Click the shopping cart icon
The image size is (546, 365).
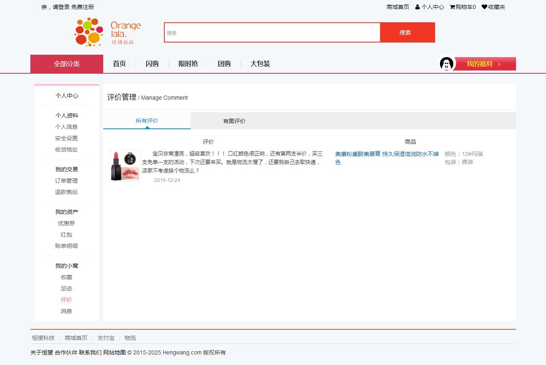(452, 7)
